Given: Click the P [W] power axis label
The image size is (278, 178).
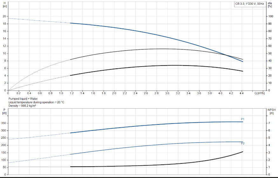Looking at the screenshot, I should tap(4, 111).
